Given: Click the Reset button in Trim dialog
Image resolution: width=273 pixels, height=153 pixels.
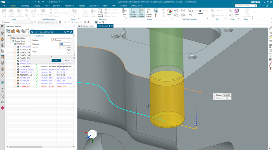Looking at the screenshot, I should point(69,52).
